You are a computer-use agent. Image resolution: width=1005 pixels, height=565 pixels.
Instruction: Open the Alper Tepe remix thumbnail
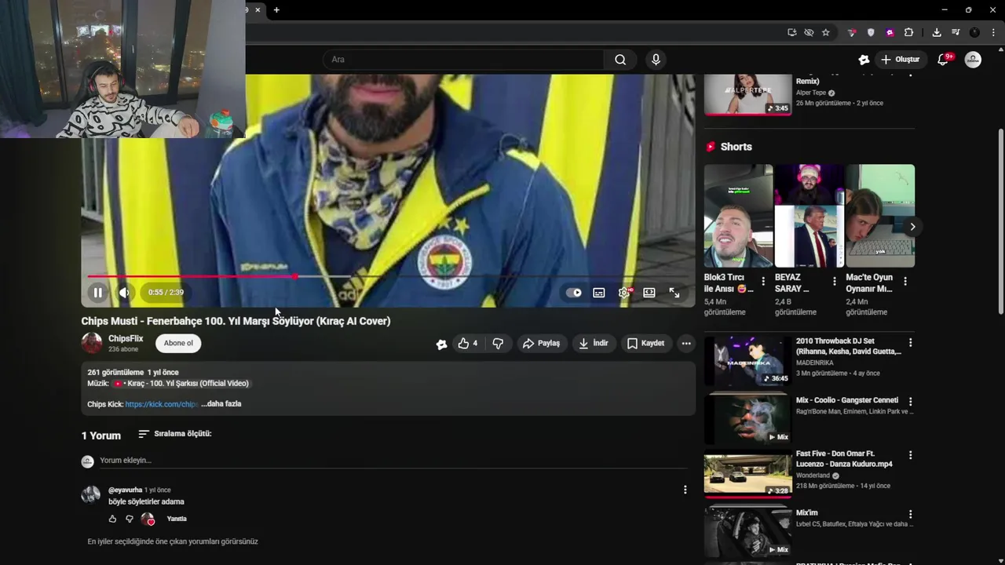coord(747,94)
